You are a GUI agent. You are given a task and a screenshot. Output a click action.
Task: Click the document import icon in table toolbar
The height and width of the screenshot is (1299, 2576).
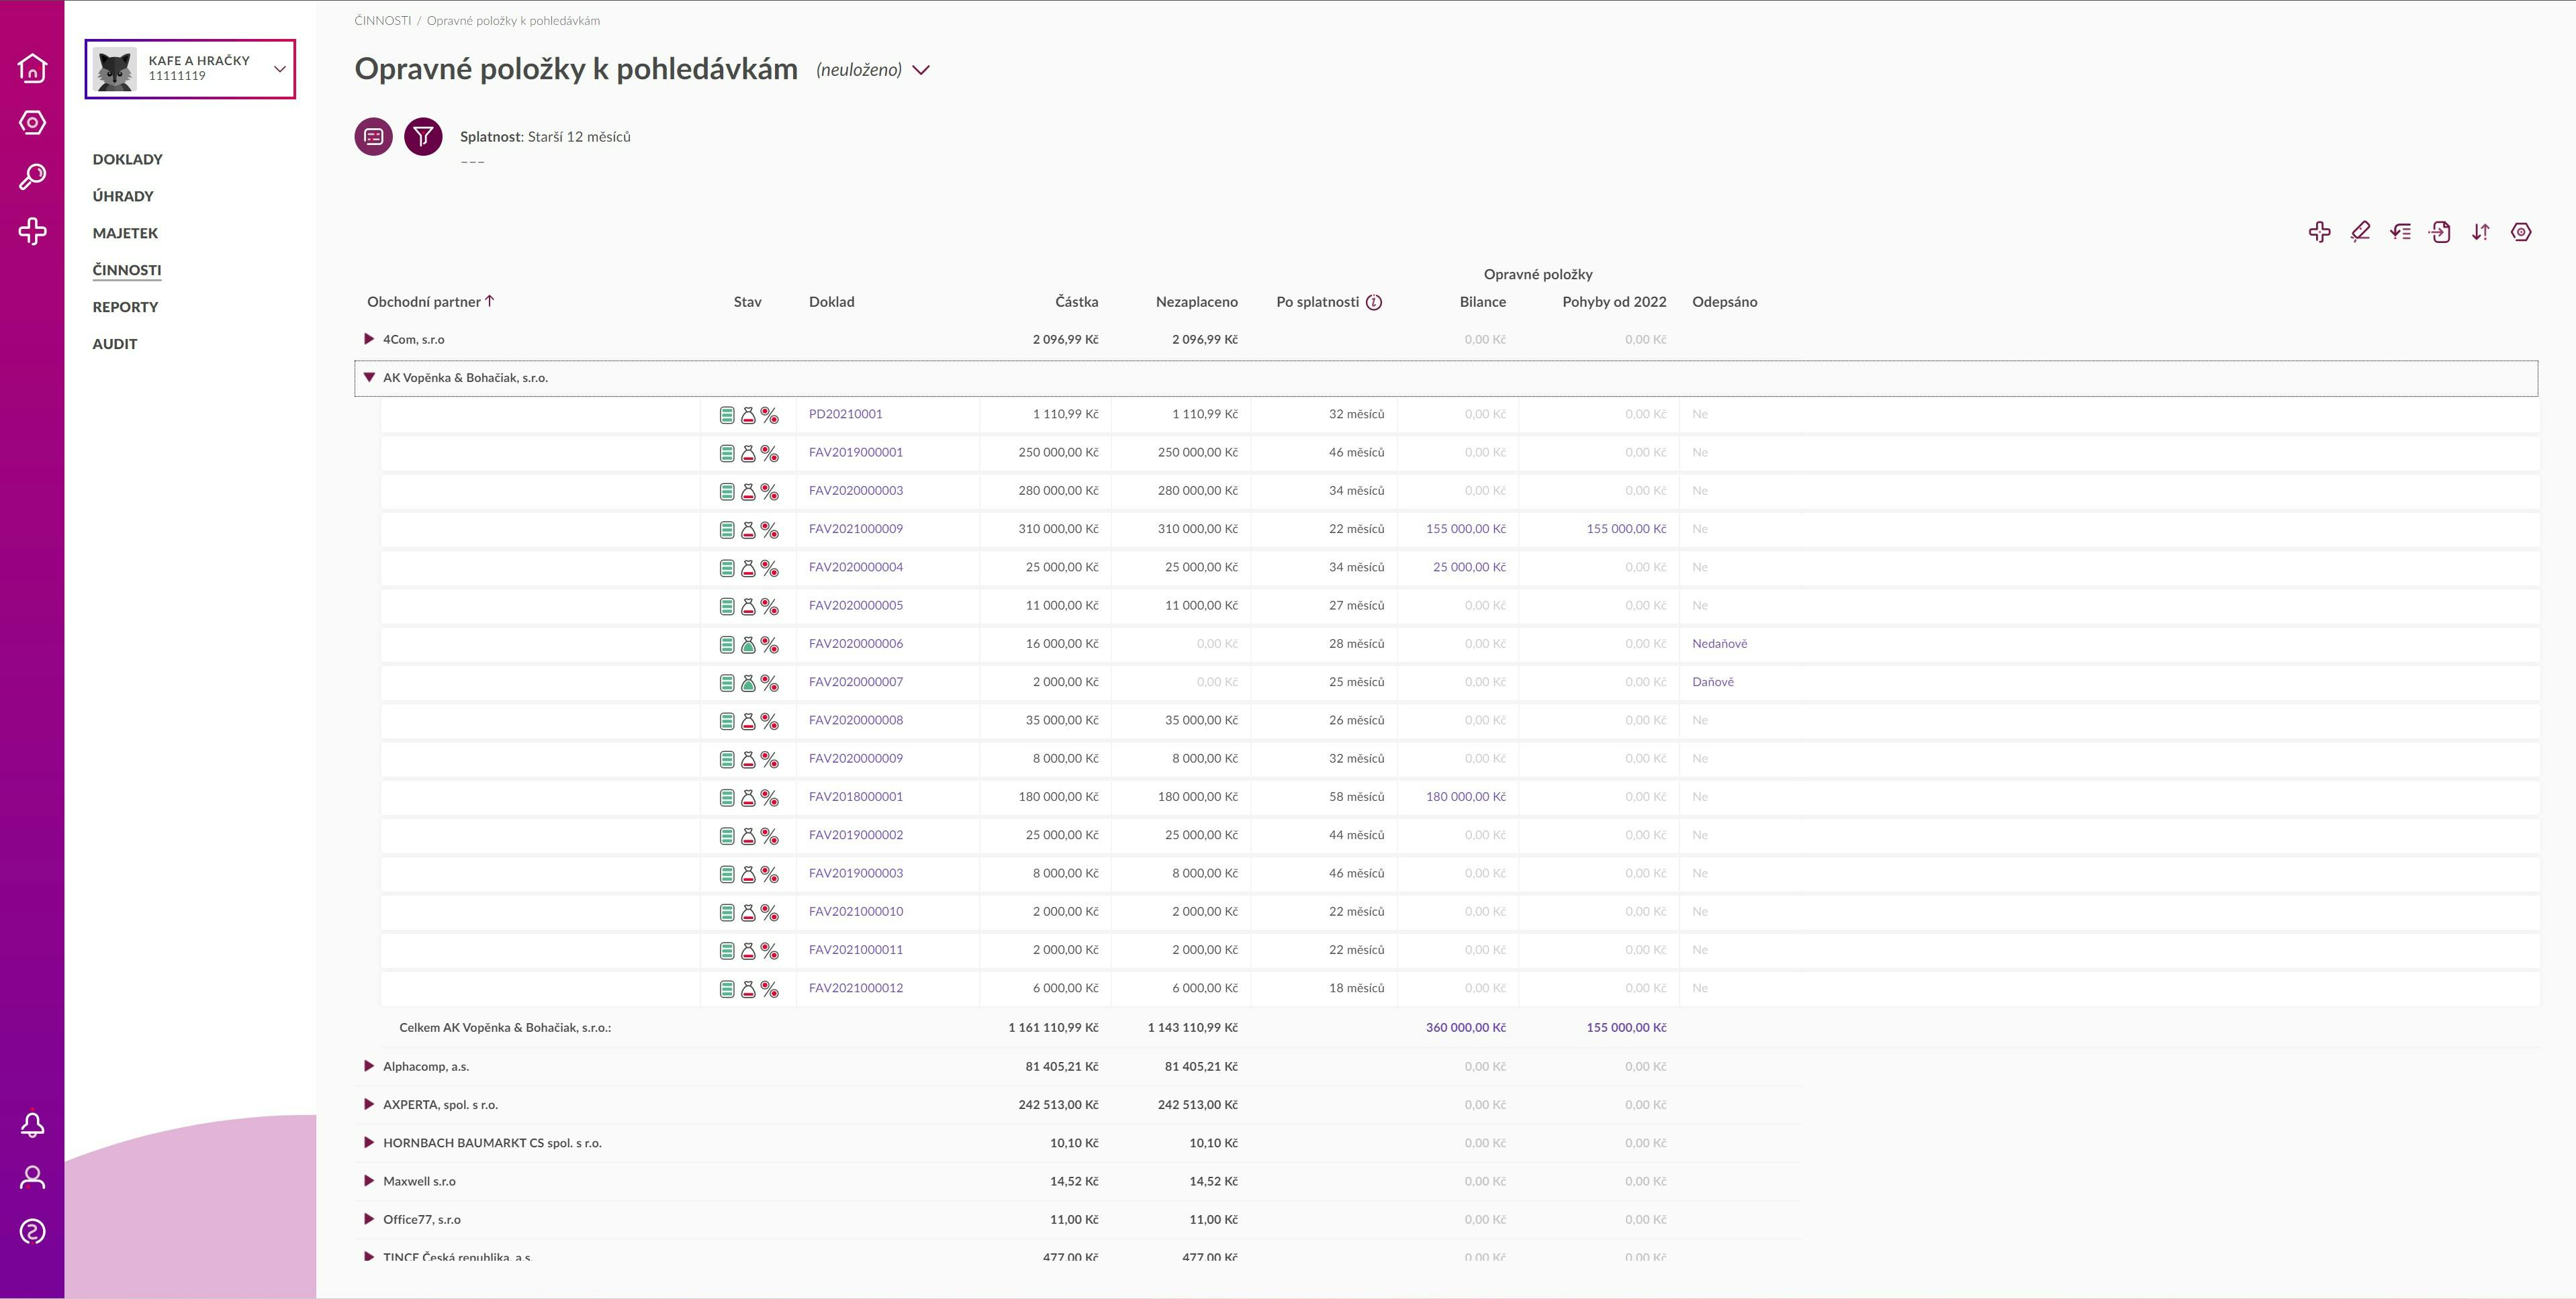pyautogui.click(x=2440, y=232)
